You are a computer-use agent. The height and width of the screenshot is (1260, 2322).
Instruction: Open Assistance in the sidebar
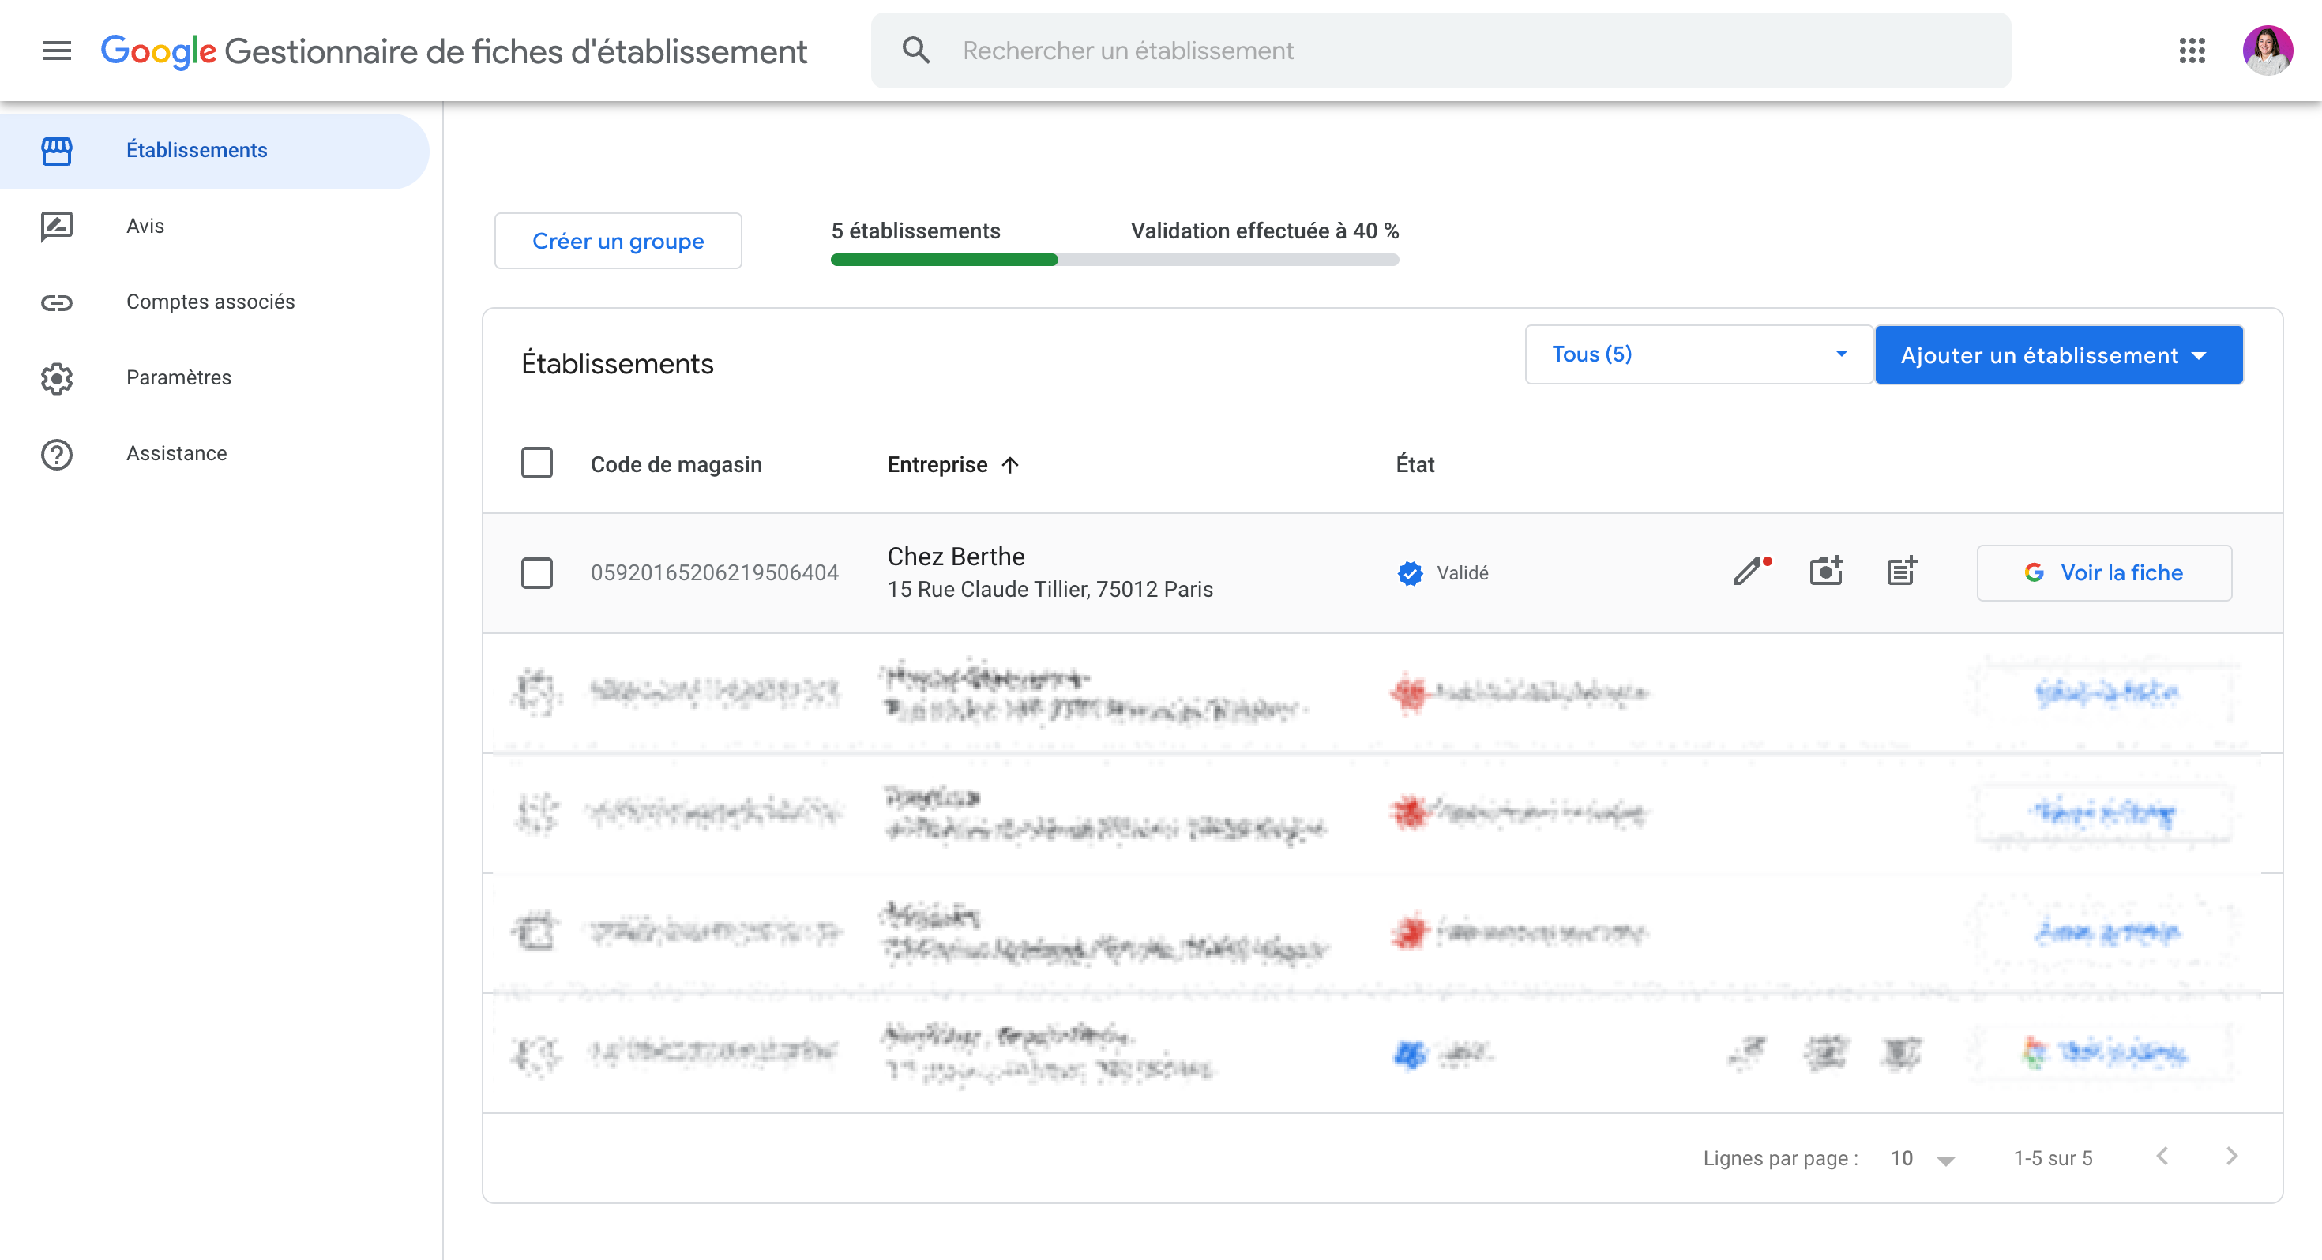tap(215, 453)
